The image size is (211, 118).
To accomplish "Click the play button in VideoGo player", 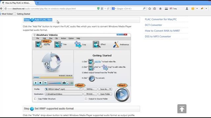I will 36,83.
